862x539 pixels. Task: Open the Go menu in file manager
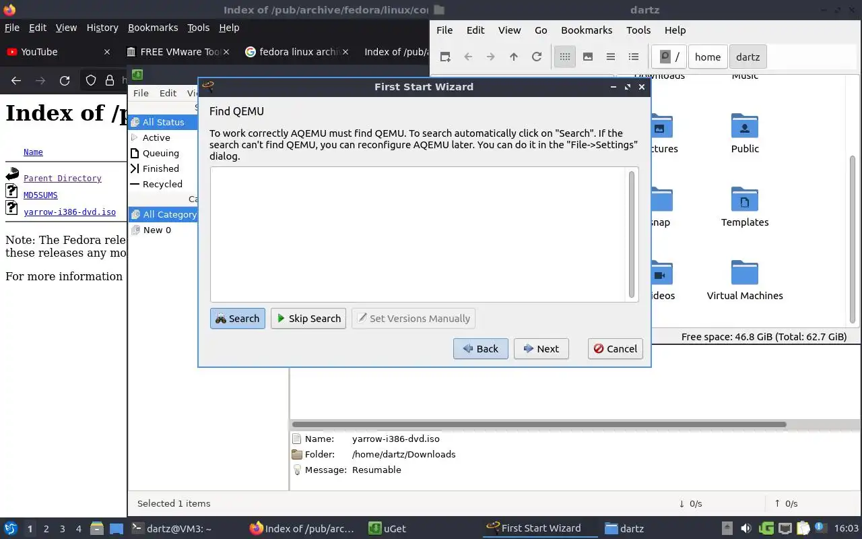[x=541, y=30]
